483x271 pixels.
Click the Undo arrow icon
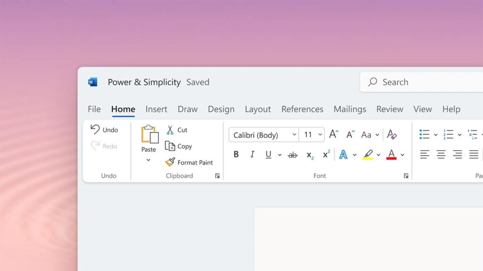click(95, 129)
